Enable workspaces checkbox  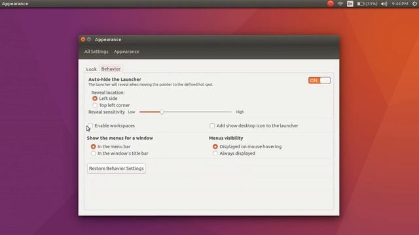(90, 126)
